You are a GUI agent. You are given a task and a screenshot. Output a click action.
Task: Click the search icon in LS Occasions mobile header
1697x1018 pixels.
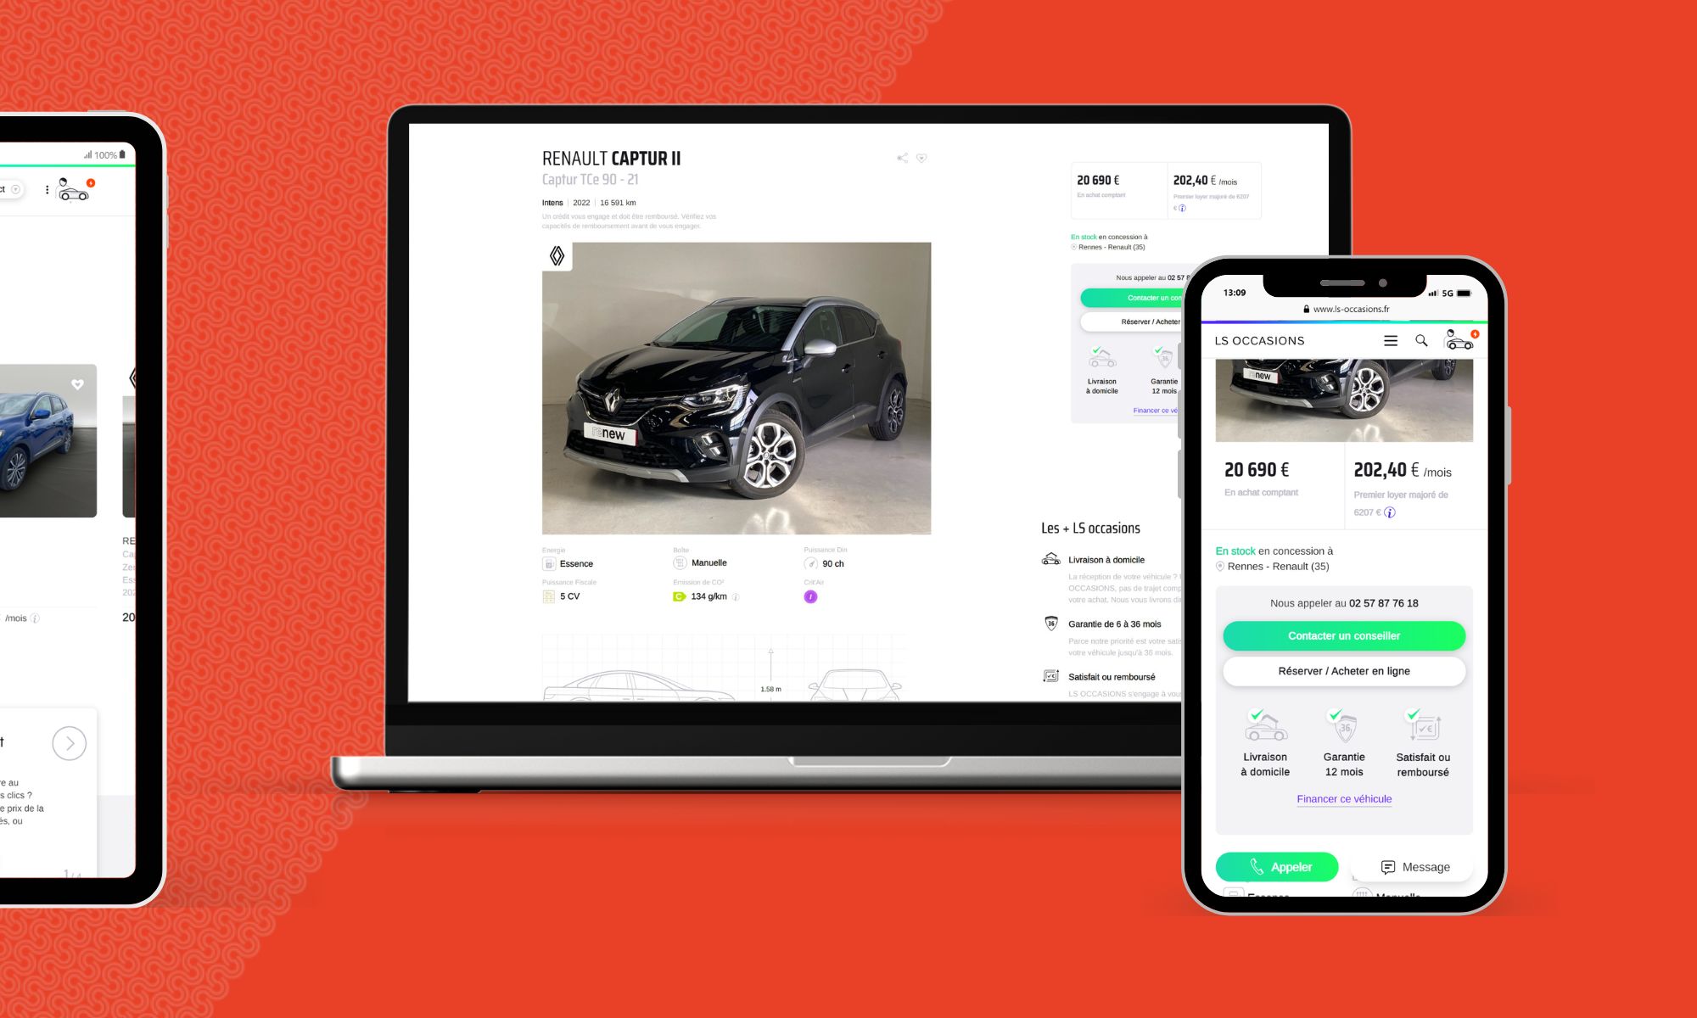click(x=1422, y=340)
